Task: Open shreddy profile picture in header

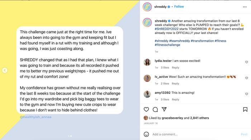Action: pos(147,7)
